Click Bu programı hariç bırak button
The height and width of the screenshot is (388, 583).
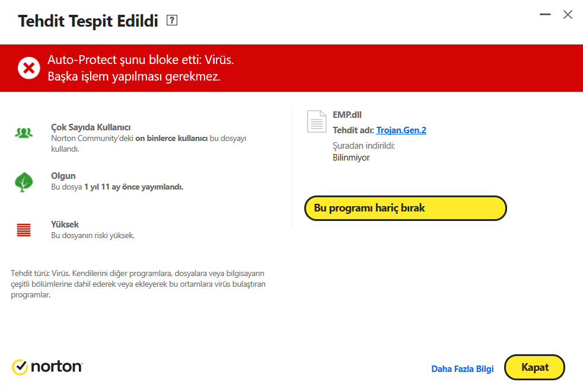pyautogui.click(x=405, y=208)
